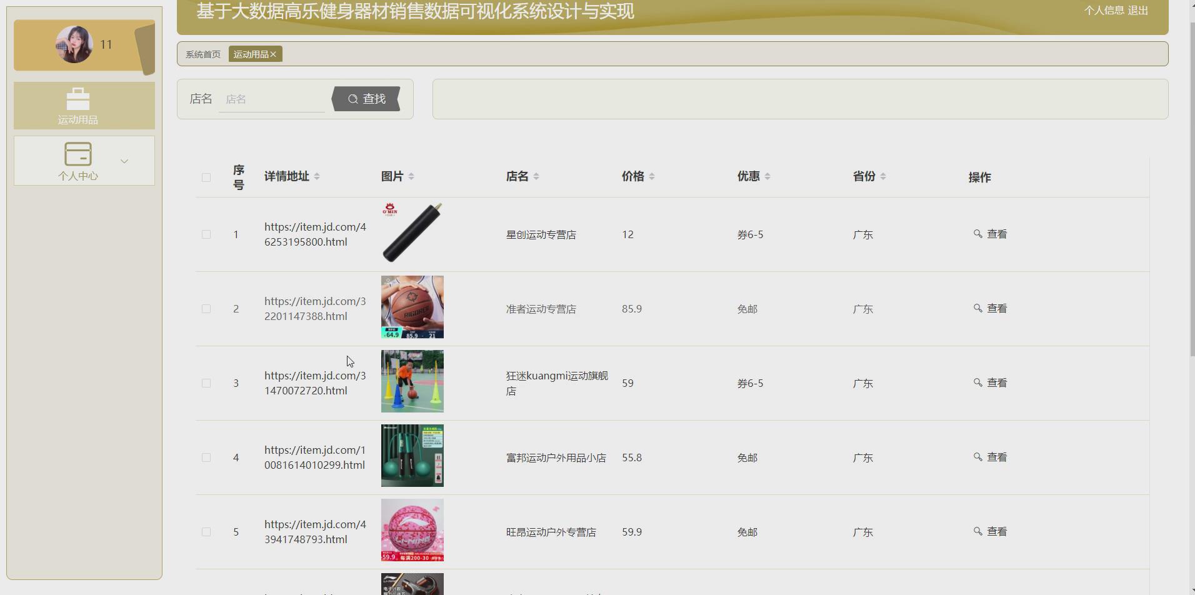This screenshot has width=1195, height=595.
Task: Select 券6-5 discount in row 1
Action: [750, 234]
